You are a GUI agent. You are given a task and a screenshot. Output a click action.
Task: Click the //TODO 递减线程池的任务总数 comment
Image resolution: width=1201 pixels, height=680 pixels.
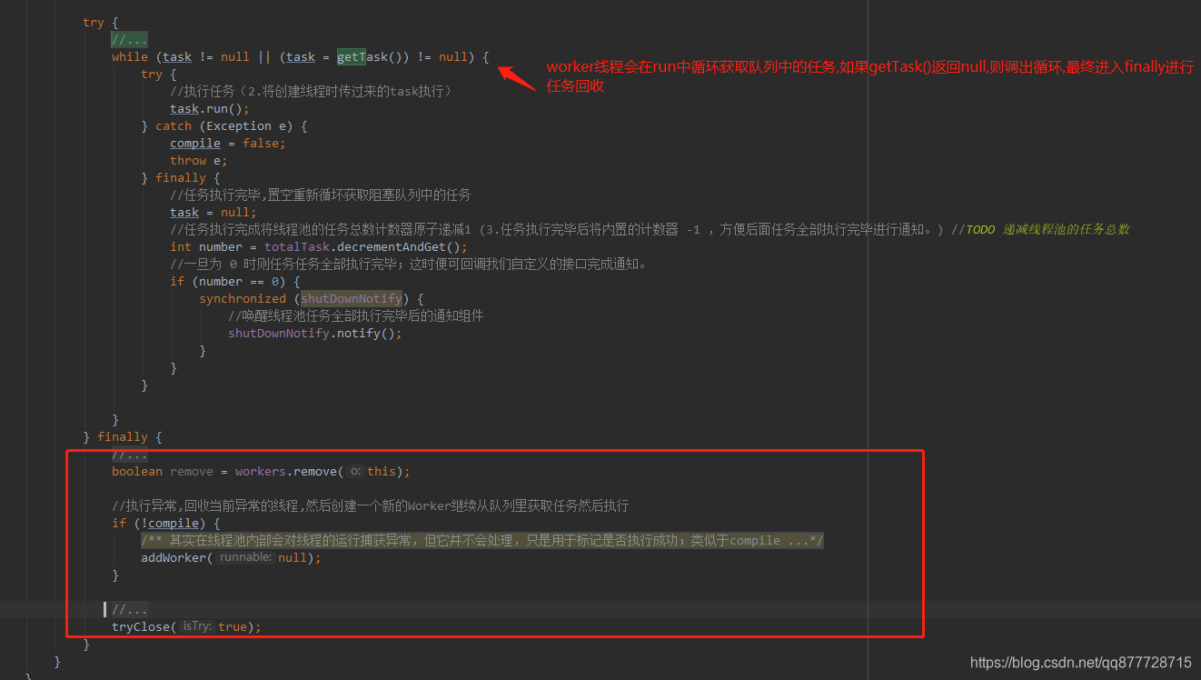pos(1040,229)
